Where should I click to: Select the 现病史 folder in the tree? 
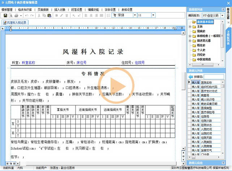tap(201, 31)
